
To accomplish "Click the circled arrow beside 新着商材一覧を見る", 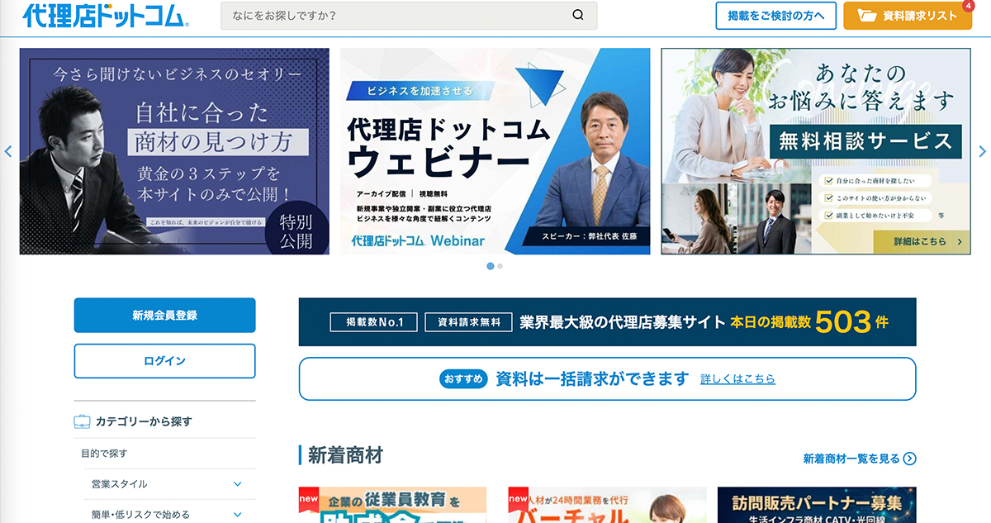I will pyautogui.click(x=909, y=459).
